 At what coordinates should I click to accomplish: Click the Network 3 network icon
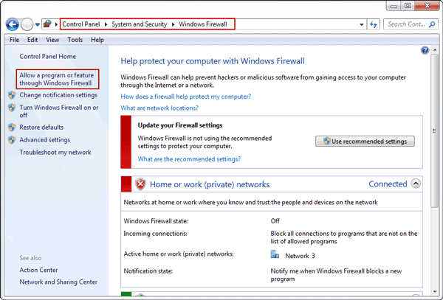tap(275, 254)
